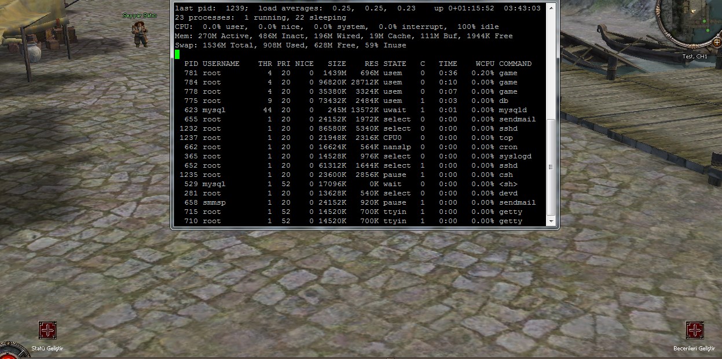This screenshot has width=722, height=359.
Task: Click the green terminal cursor block
Action: click(177, 54)
